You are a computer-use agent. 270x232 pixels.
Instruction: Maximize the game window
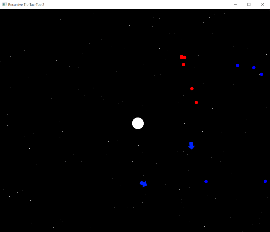pos(248,4)
